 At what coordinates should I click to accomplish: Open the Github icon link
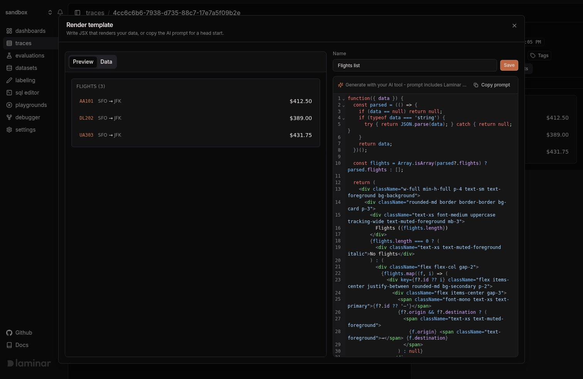9,333
